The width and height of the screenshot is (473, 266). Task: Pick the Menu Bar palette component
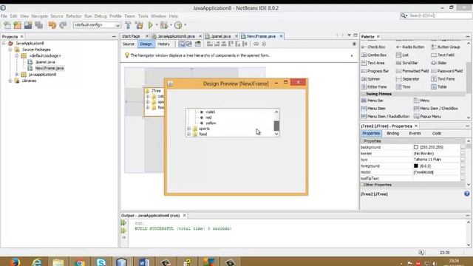[x=372, y=100]
